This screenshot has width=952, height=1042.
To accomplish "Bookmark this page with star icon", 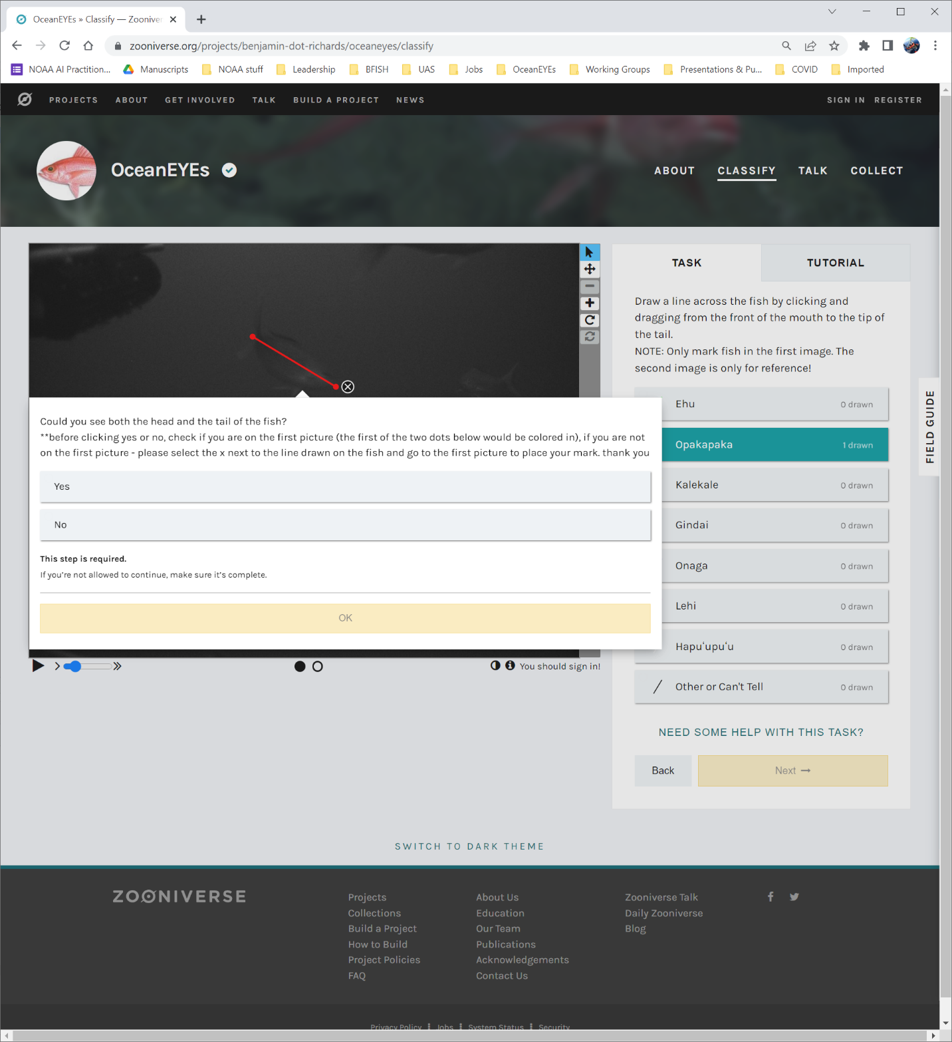I will pyautogui.click(x=834, y=46).
